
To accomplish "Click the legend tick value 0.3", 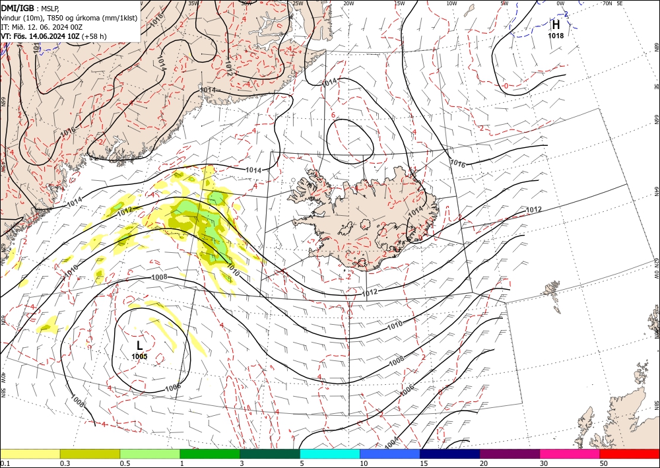I will pos(65,463).
